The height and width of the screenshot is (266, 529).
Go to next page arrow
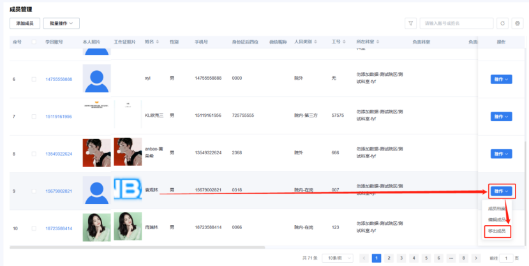[476, 258]
